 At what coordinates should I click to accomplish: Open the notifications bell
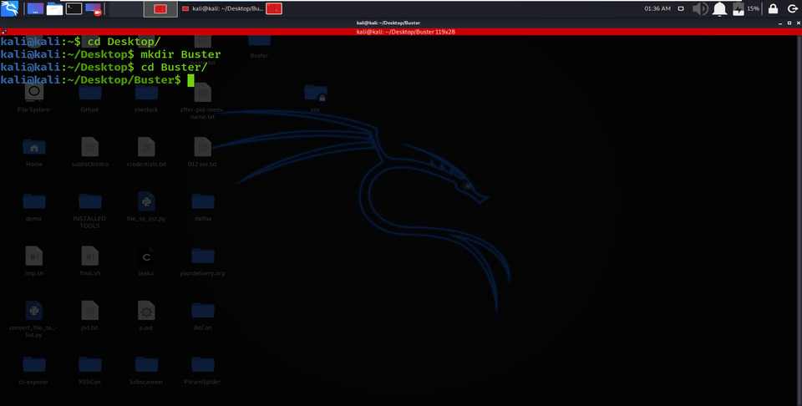(719, 8)
